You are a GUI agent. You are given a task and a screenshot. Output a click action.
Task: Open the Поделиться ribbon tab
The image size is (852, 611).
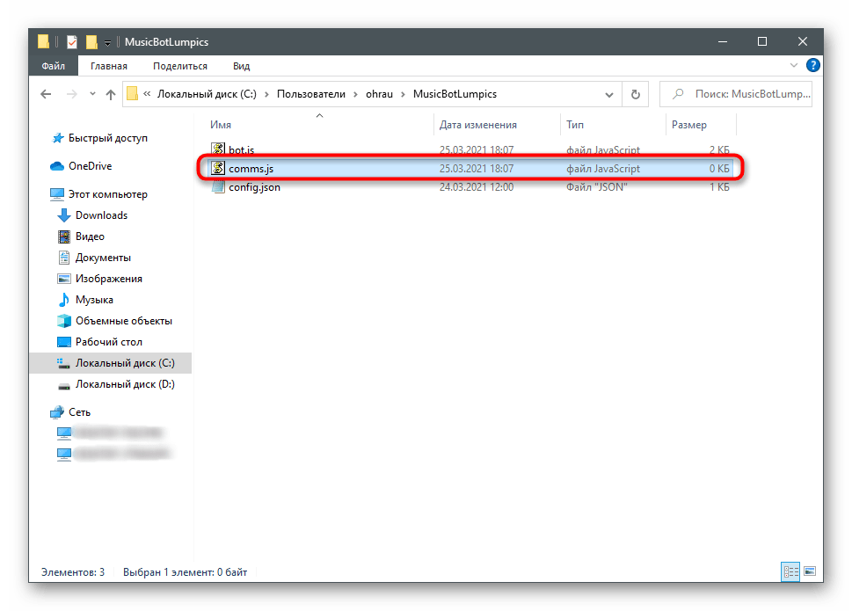pyautogui.click(x=179, y=66)
